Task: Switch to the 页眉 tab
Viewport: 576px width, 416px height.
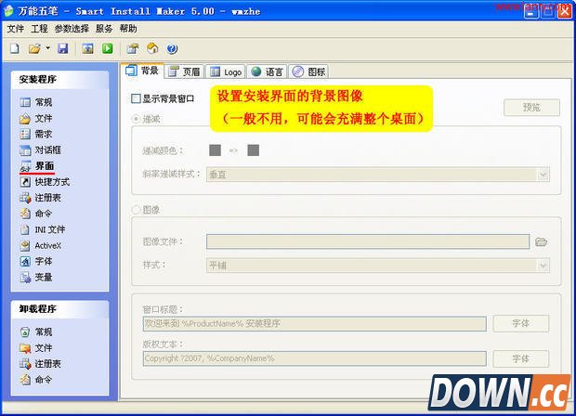Action: (x=184, y=71)
